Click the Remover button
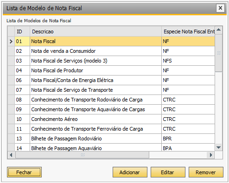Viewport: 229px width, 183px height. 206,172
